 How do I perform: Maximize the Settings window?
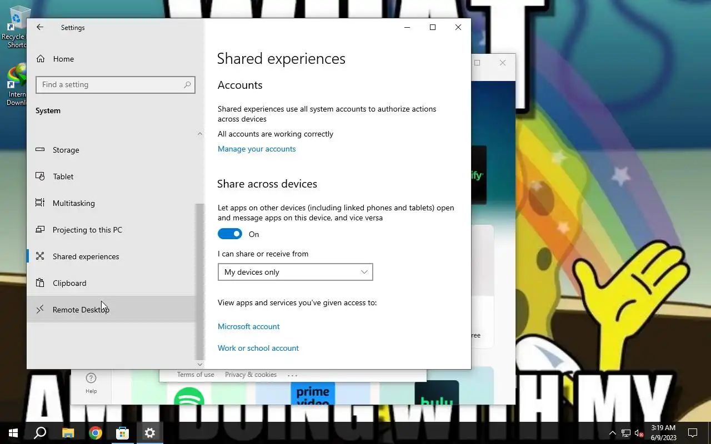(x=433, y=27)
